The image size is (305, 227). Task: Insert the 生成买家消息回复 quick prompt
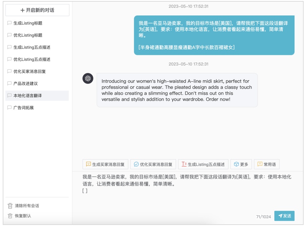click(x=105, y=164)
